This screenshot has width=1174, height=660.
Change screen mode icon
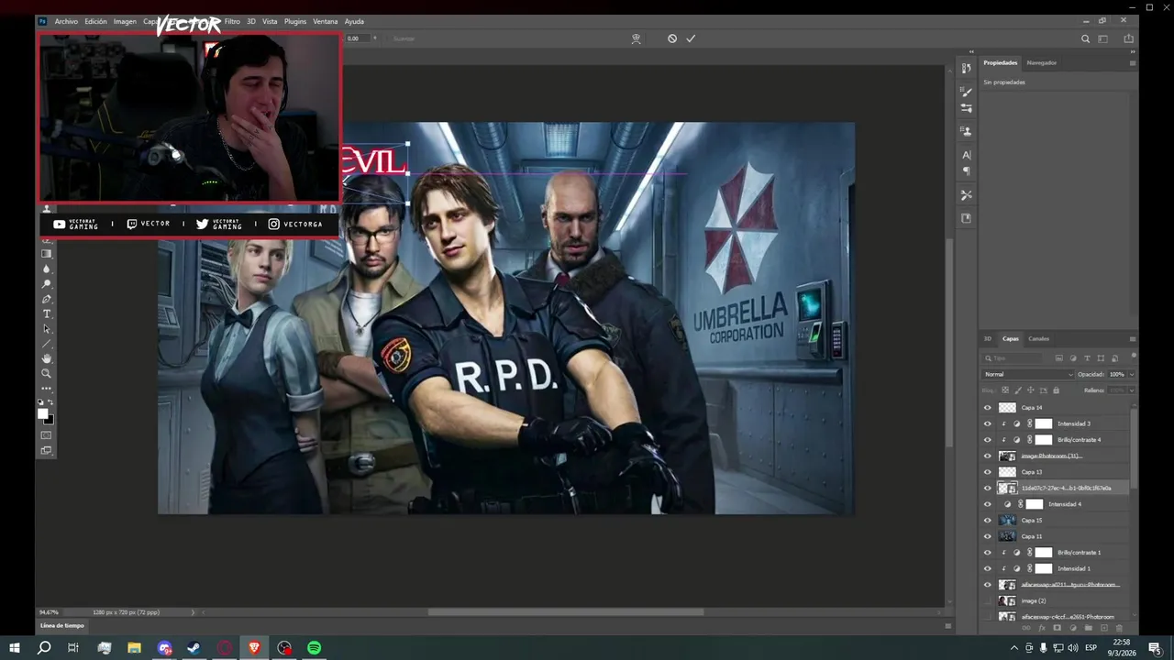[47, 450]
